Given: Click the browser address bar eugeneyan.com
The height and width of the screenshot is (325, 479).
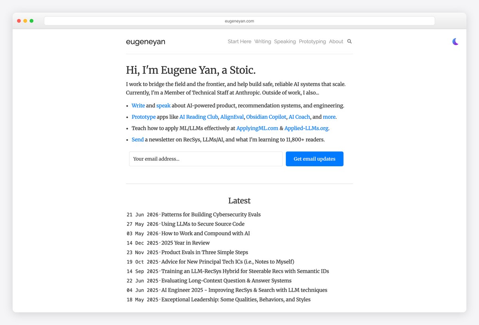Looking at the screenshot, I should pos(239,21).
